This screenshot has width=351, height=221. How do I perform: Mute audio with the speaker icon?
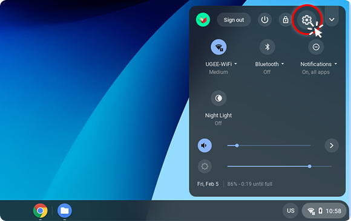(x=205, y=146)
